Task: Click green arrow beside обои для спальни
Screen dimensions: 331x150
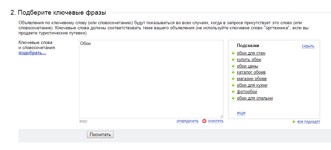Action: [233, 98]
